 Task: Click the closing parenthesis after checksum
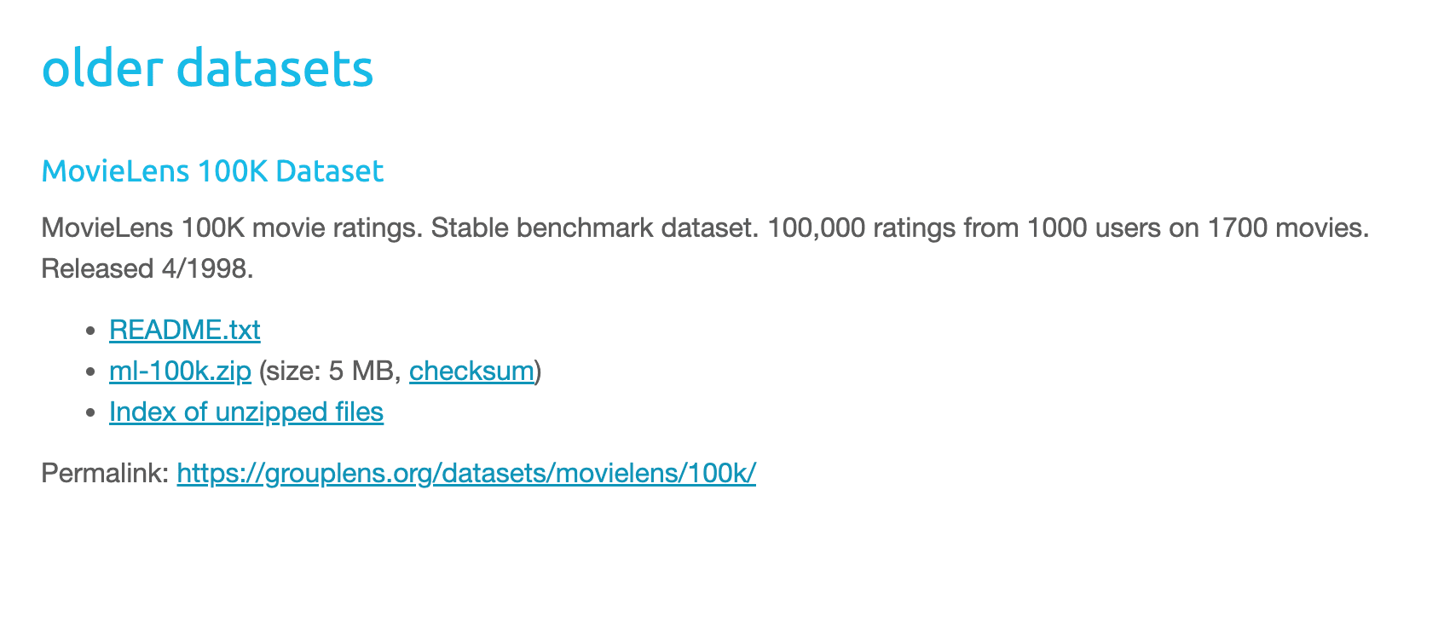(538, 371)
